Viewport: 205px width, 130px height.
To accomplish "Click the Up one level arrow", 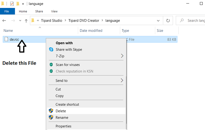I will pos(26,21).
